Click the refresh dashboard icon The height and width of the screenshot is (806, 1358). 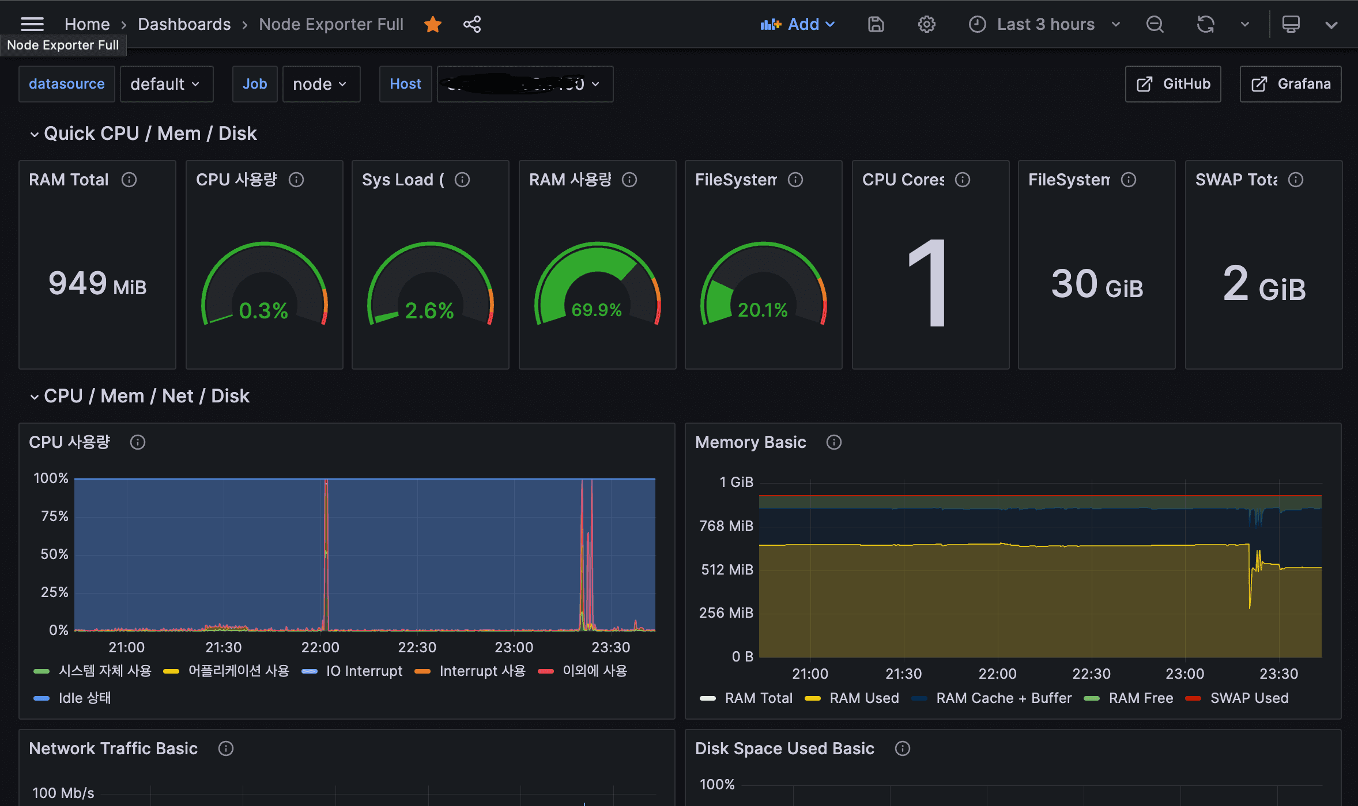coord(1205,24)
